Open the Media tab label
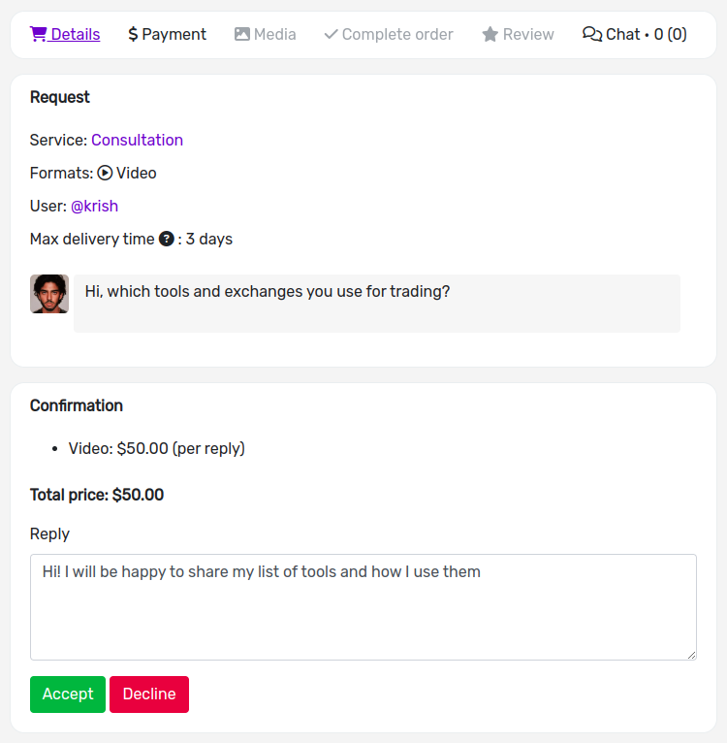This screenshot has width=727, height=743. tap(274, 34)
